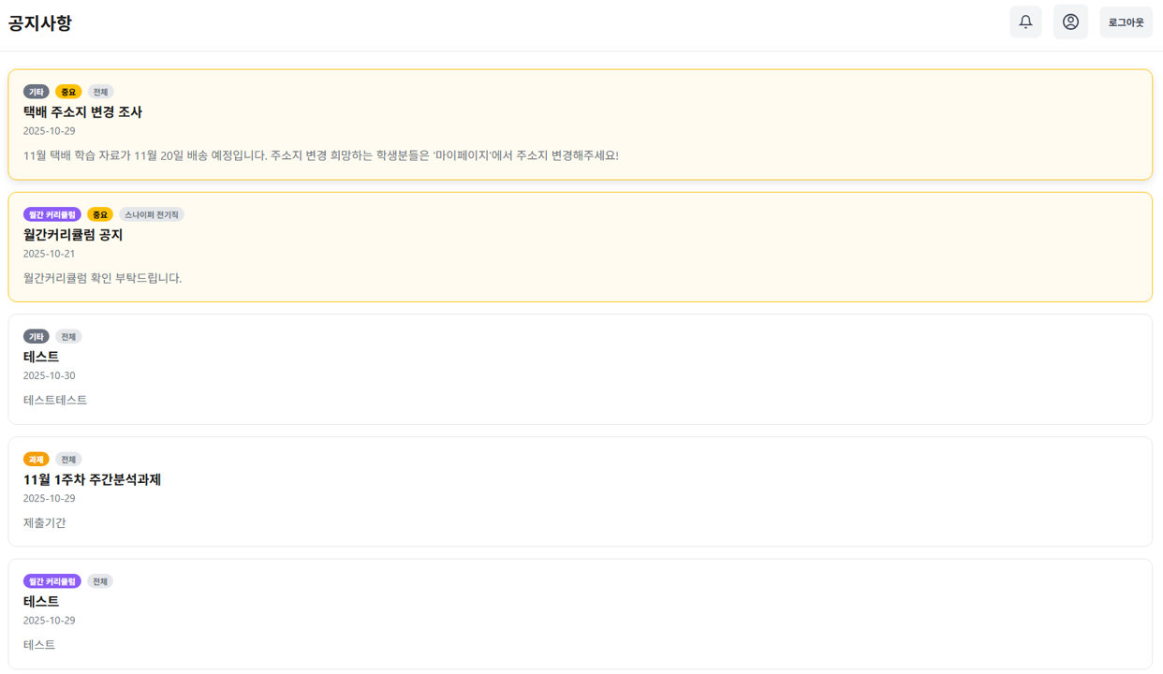This screenshot has height=674, width=1163.
Task: Click the orange 과제 category tag
Action: (37, 460)
